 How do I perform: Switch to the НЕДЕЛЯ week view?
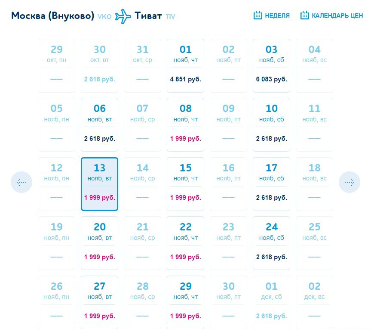[x=277, y=16]
